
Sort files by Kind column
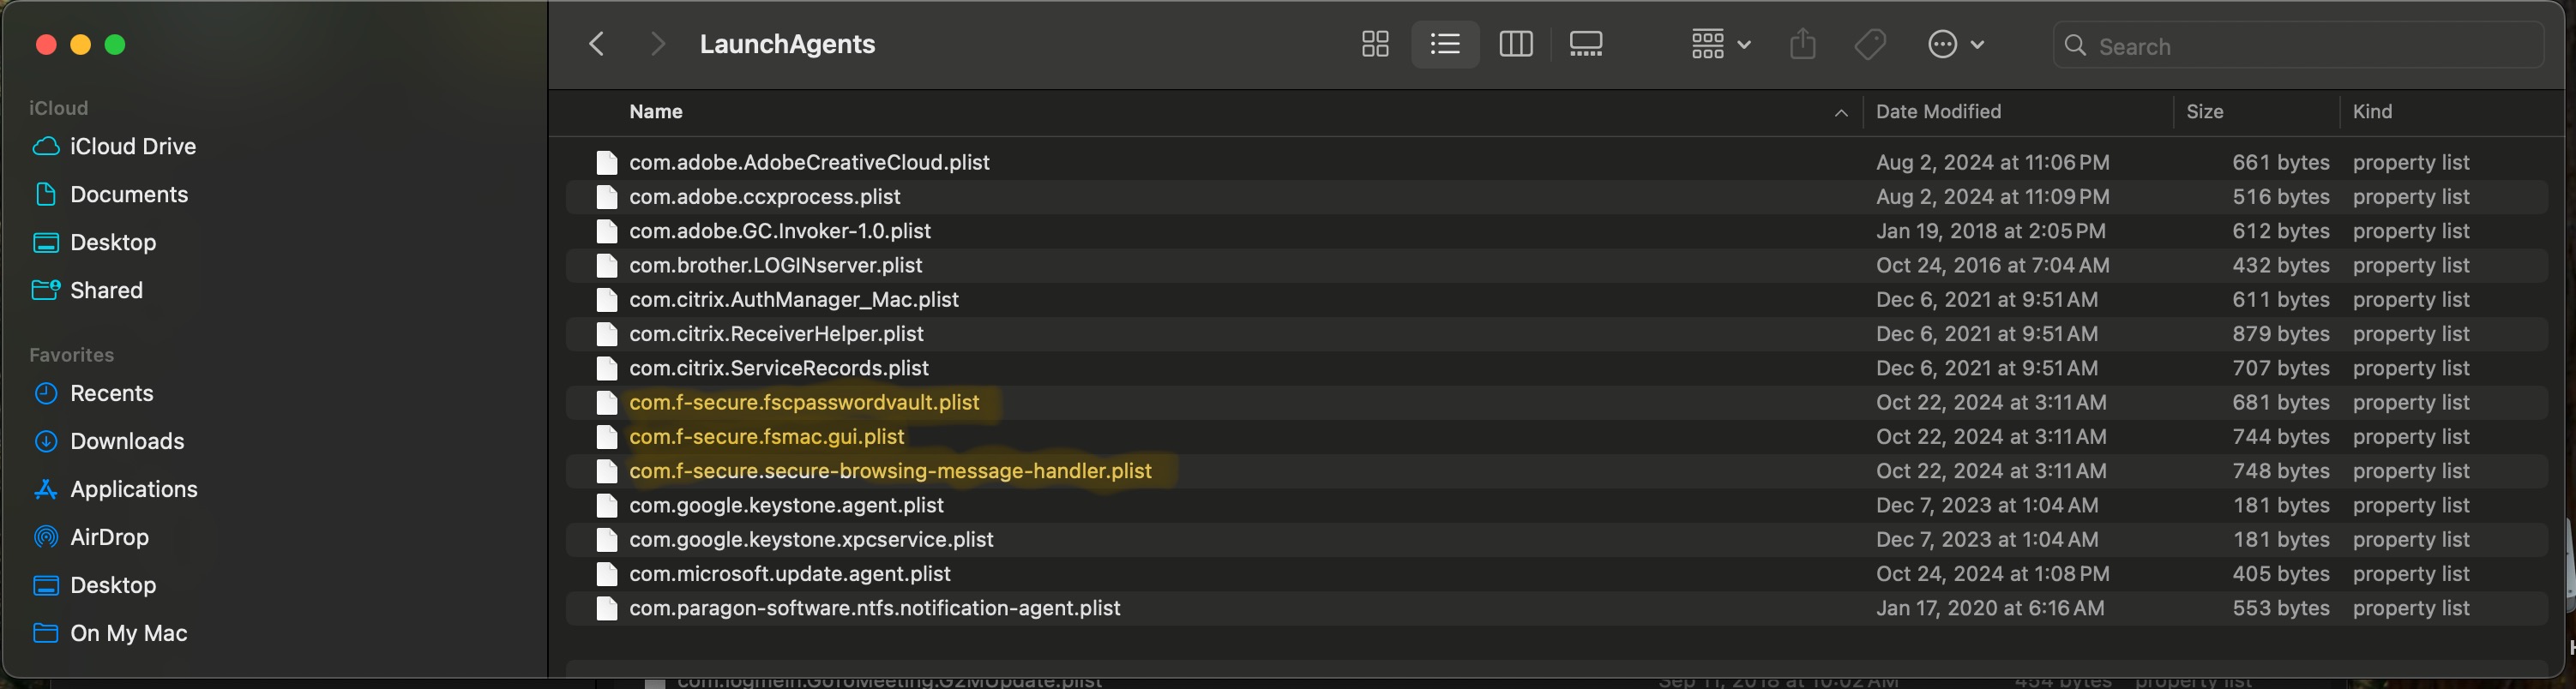click(2372, 112)
